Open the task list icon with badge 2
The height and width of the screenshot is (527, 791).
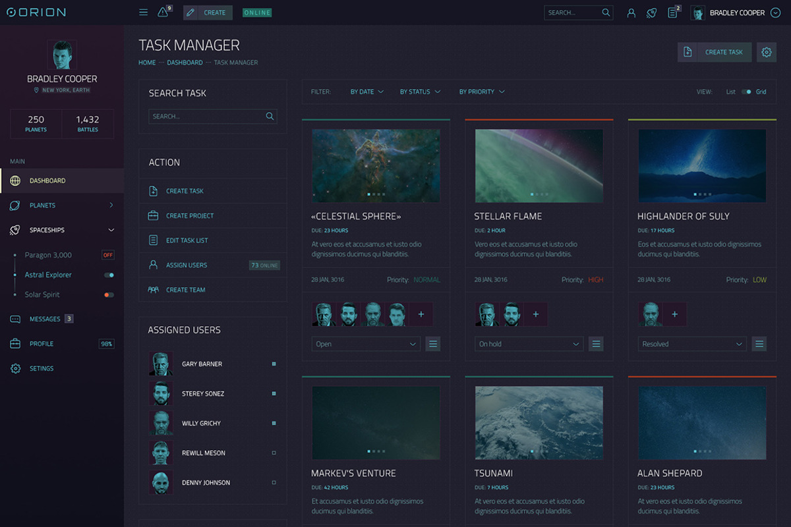(x=672, y=13)
